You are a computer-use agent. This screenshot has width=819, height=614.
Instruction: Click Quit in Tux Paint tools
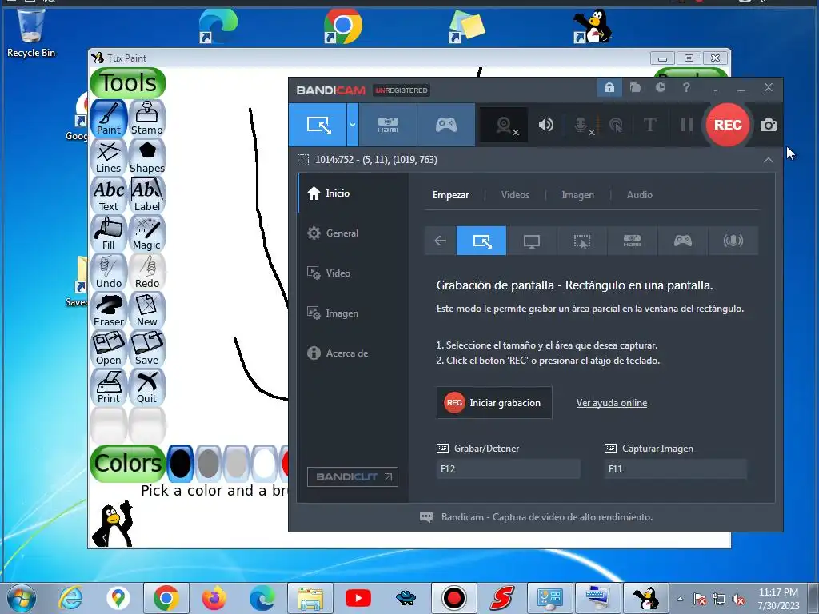[x=147, y=387]
